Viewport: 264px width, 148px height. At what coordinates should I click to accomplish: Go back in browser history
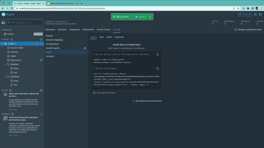point(3,8)
